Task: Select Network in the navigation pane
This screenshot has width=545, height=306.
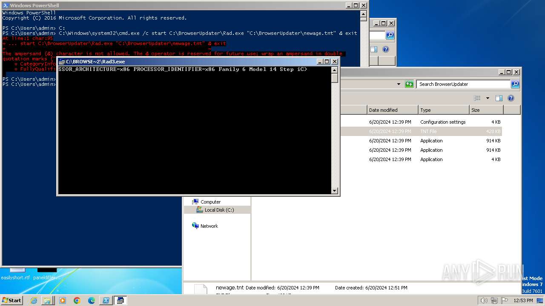Action: pos(209,226)
